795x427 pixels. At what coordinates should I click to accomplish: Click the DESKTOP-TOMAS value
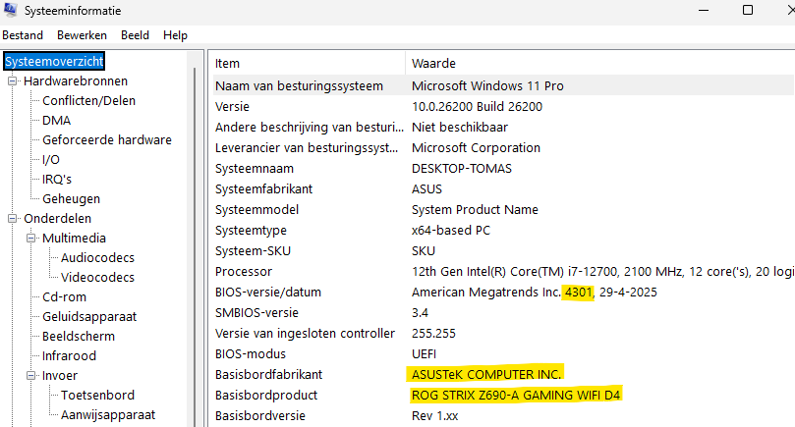[x=462, y=169]
